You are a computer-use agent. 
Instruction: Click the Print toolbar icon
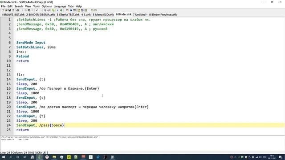18,10
